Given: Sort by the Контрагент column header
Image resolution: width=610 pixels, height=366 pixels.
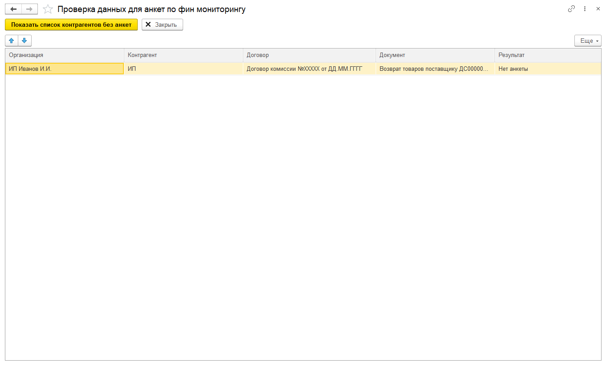Looking at the screenshot, I should point(184,55).
